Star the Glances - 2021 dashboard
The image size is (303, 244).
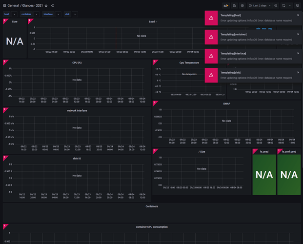(46, 5)
